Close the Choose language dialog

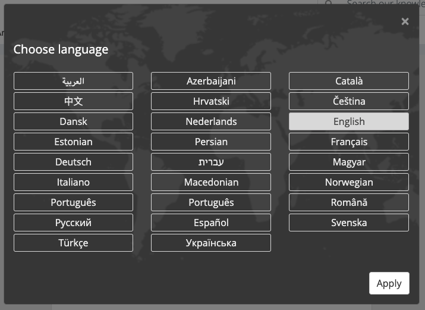405,21
